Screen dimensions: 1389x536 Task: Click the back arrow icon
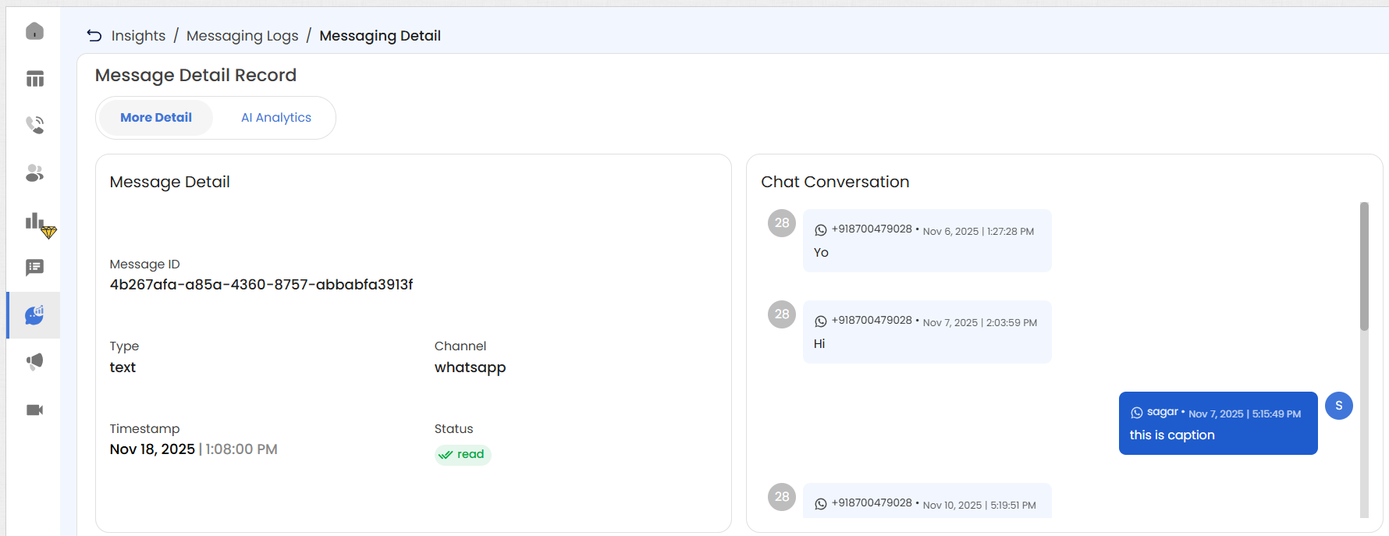point(94,36)
